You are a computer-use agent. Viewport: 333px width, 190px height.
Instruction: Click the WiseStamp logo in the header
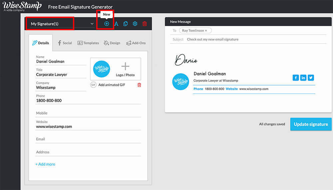[22, 6]
